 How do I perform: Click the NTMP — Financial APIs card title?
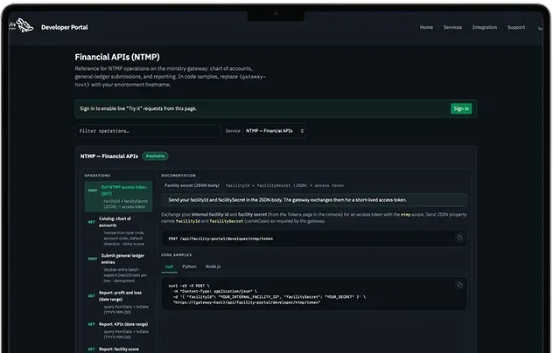(x=109, y=156)
